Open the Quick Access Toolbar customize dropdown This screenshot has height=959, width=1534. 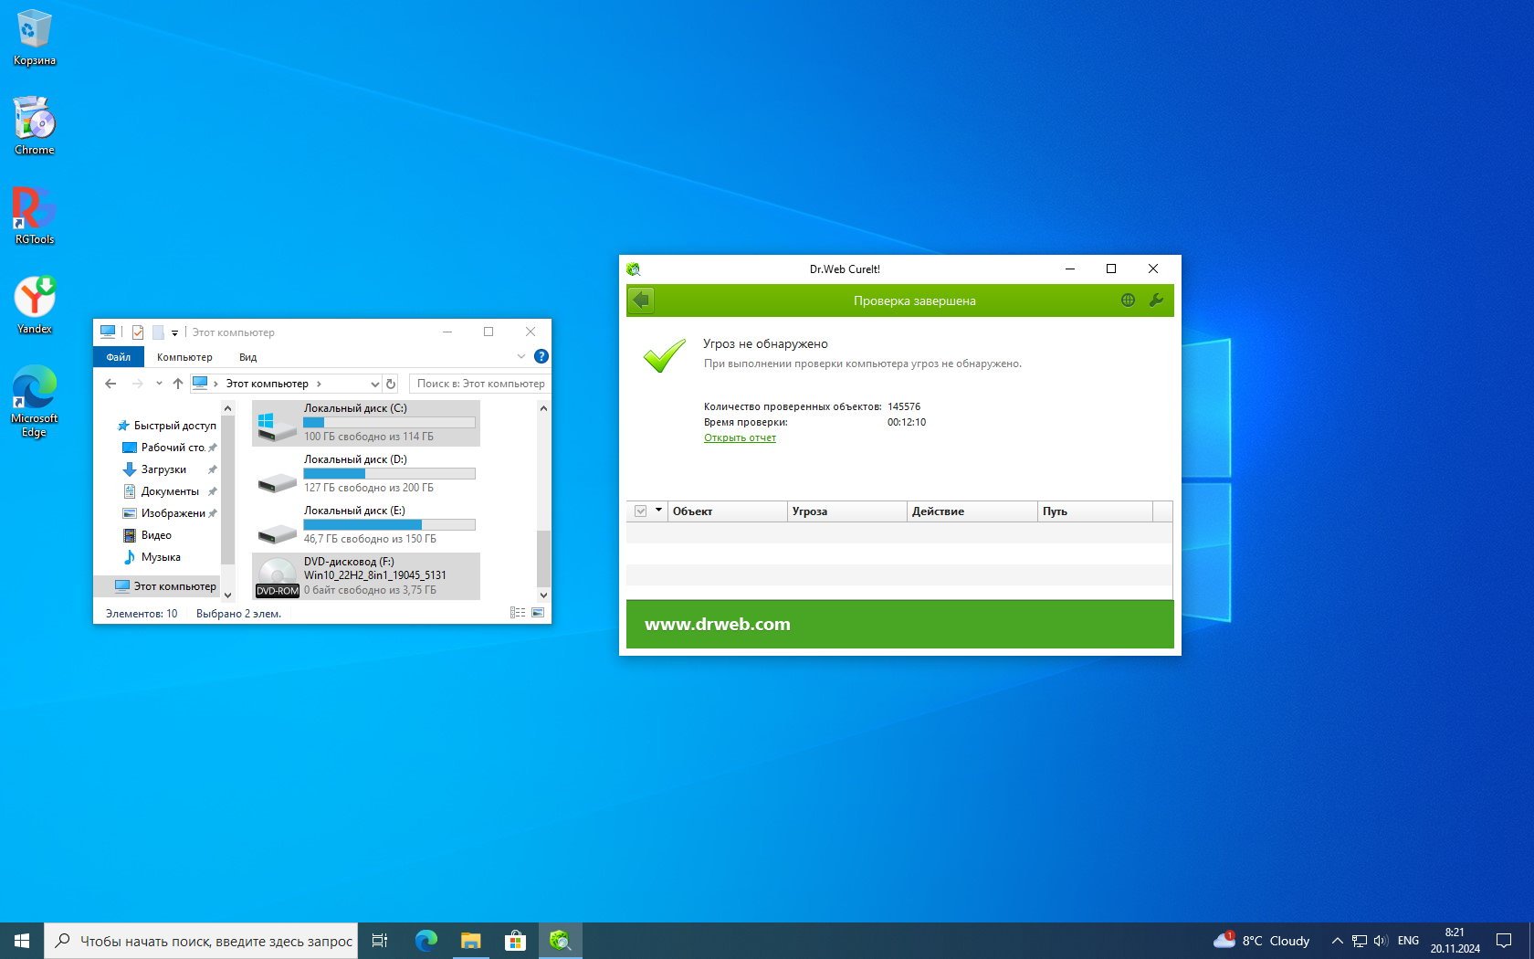(174, 332)
